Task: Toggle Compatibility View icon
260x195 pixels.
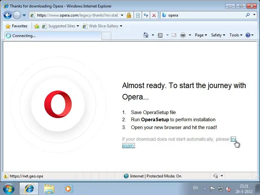Action: coord(138,15)
